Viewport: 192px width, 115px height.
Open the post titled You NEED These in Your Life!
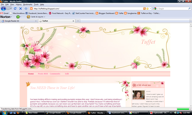tap(52, 88)
